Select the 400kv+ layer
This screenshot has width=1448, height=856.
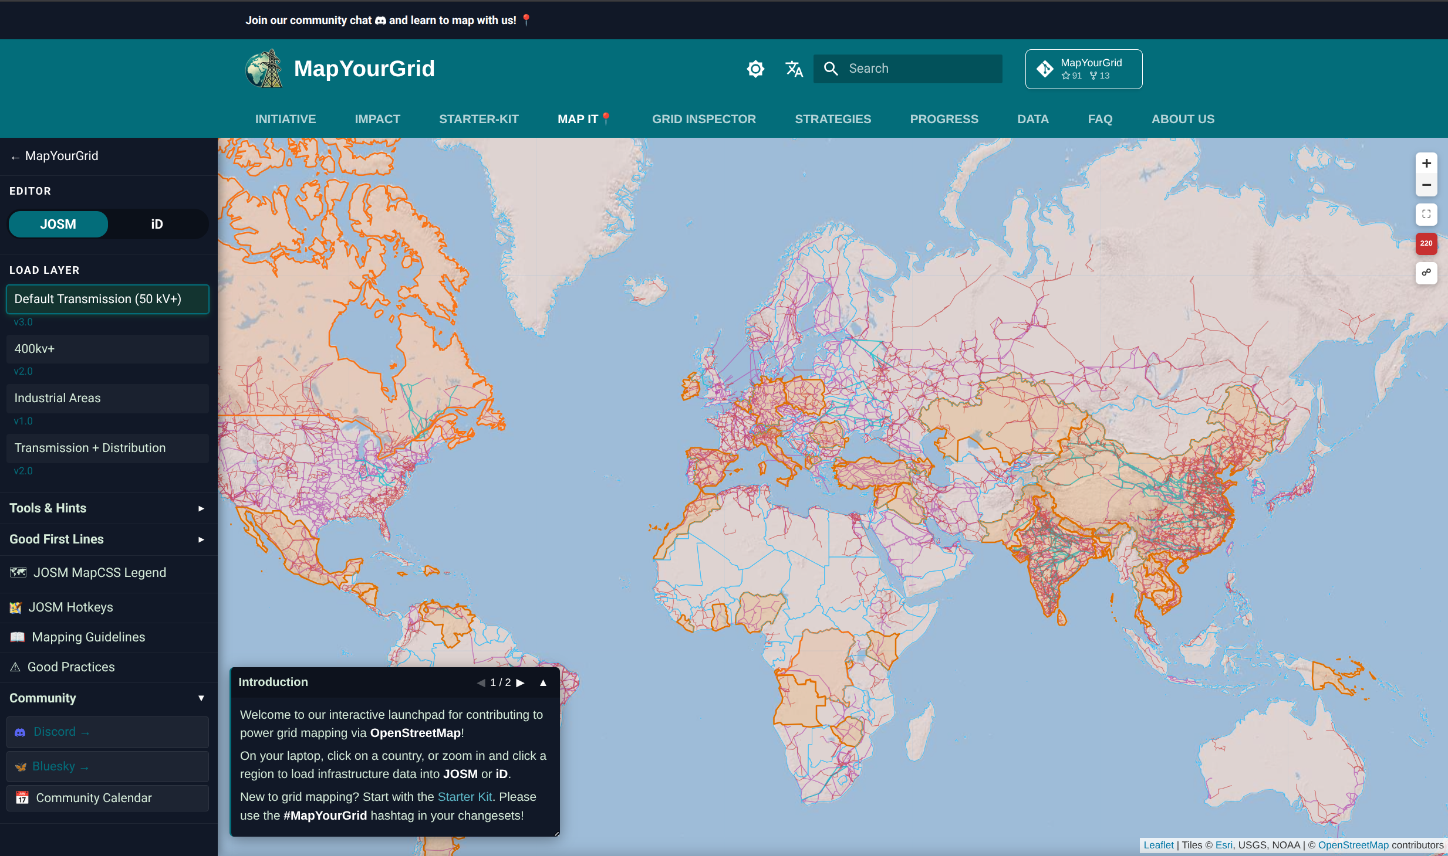[x=107, y=349]
